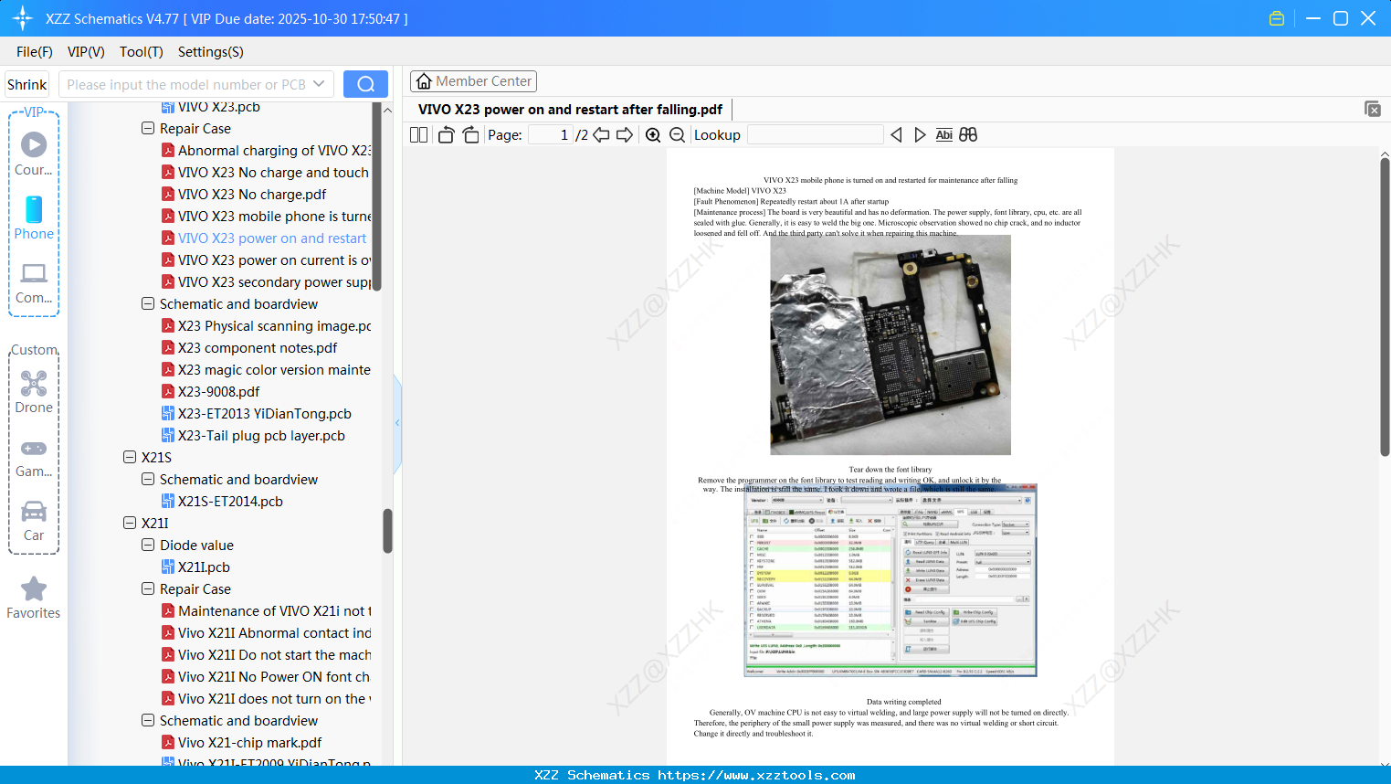Collapse the Repair Case folder above Abnormal charging
This screenshot has width=1391, height=784.
pyautogui.click(x=148, y=129)
